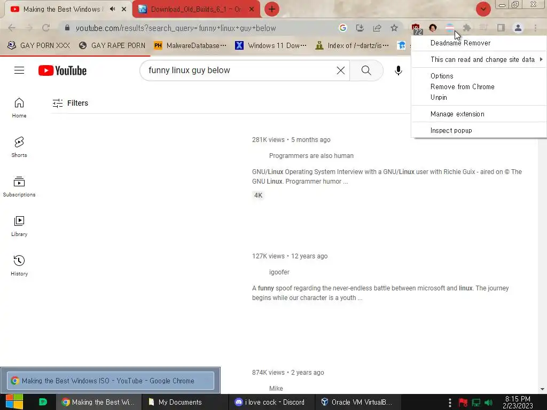Click '874K views • 2 years ago' text
Viewport: 547px width, 410px height.
click(288, 372)
